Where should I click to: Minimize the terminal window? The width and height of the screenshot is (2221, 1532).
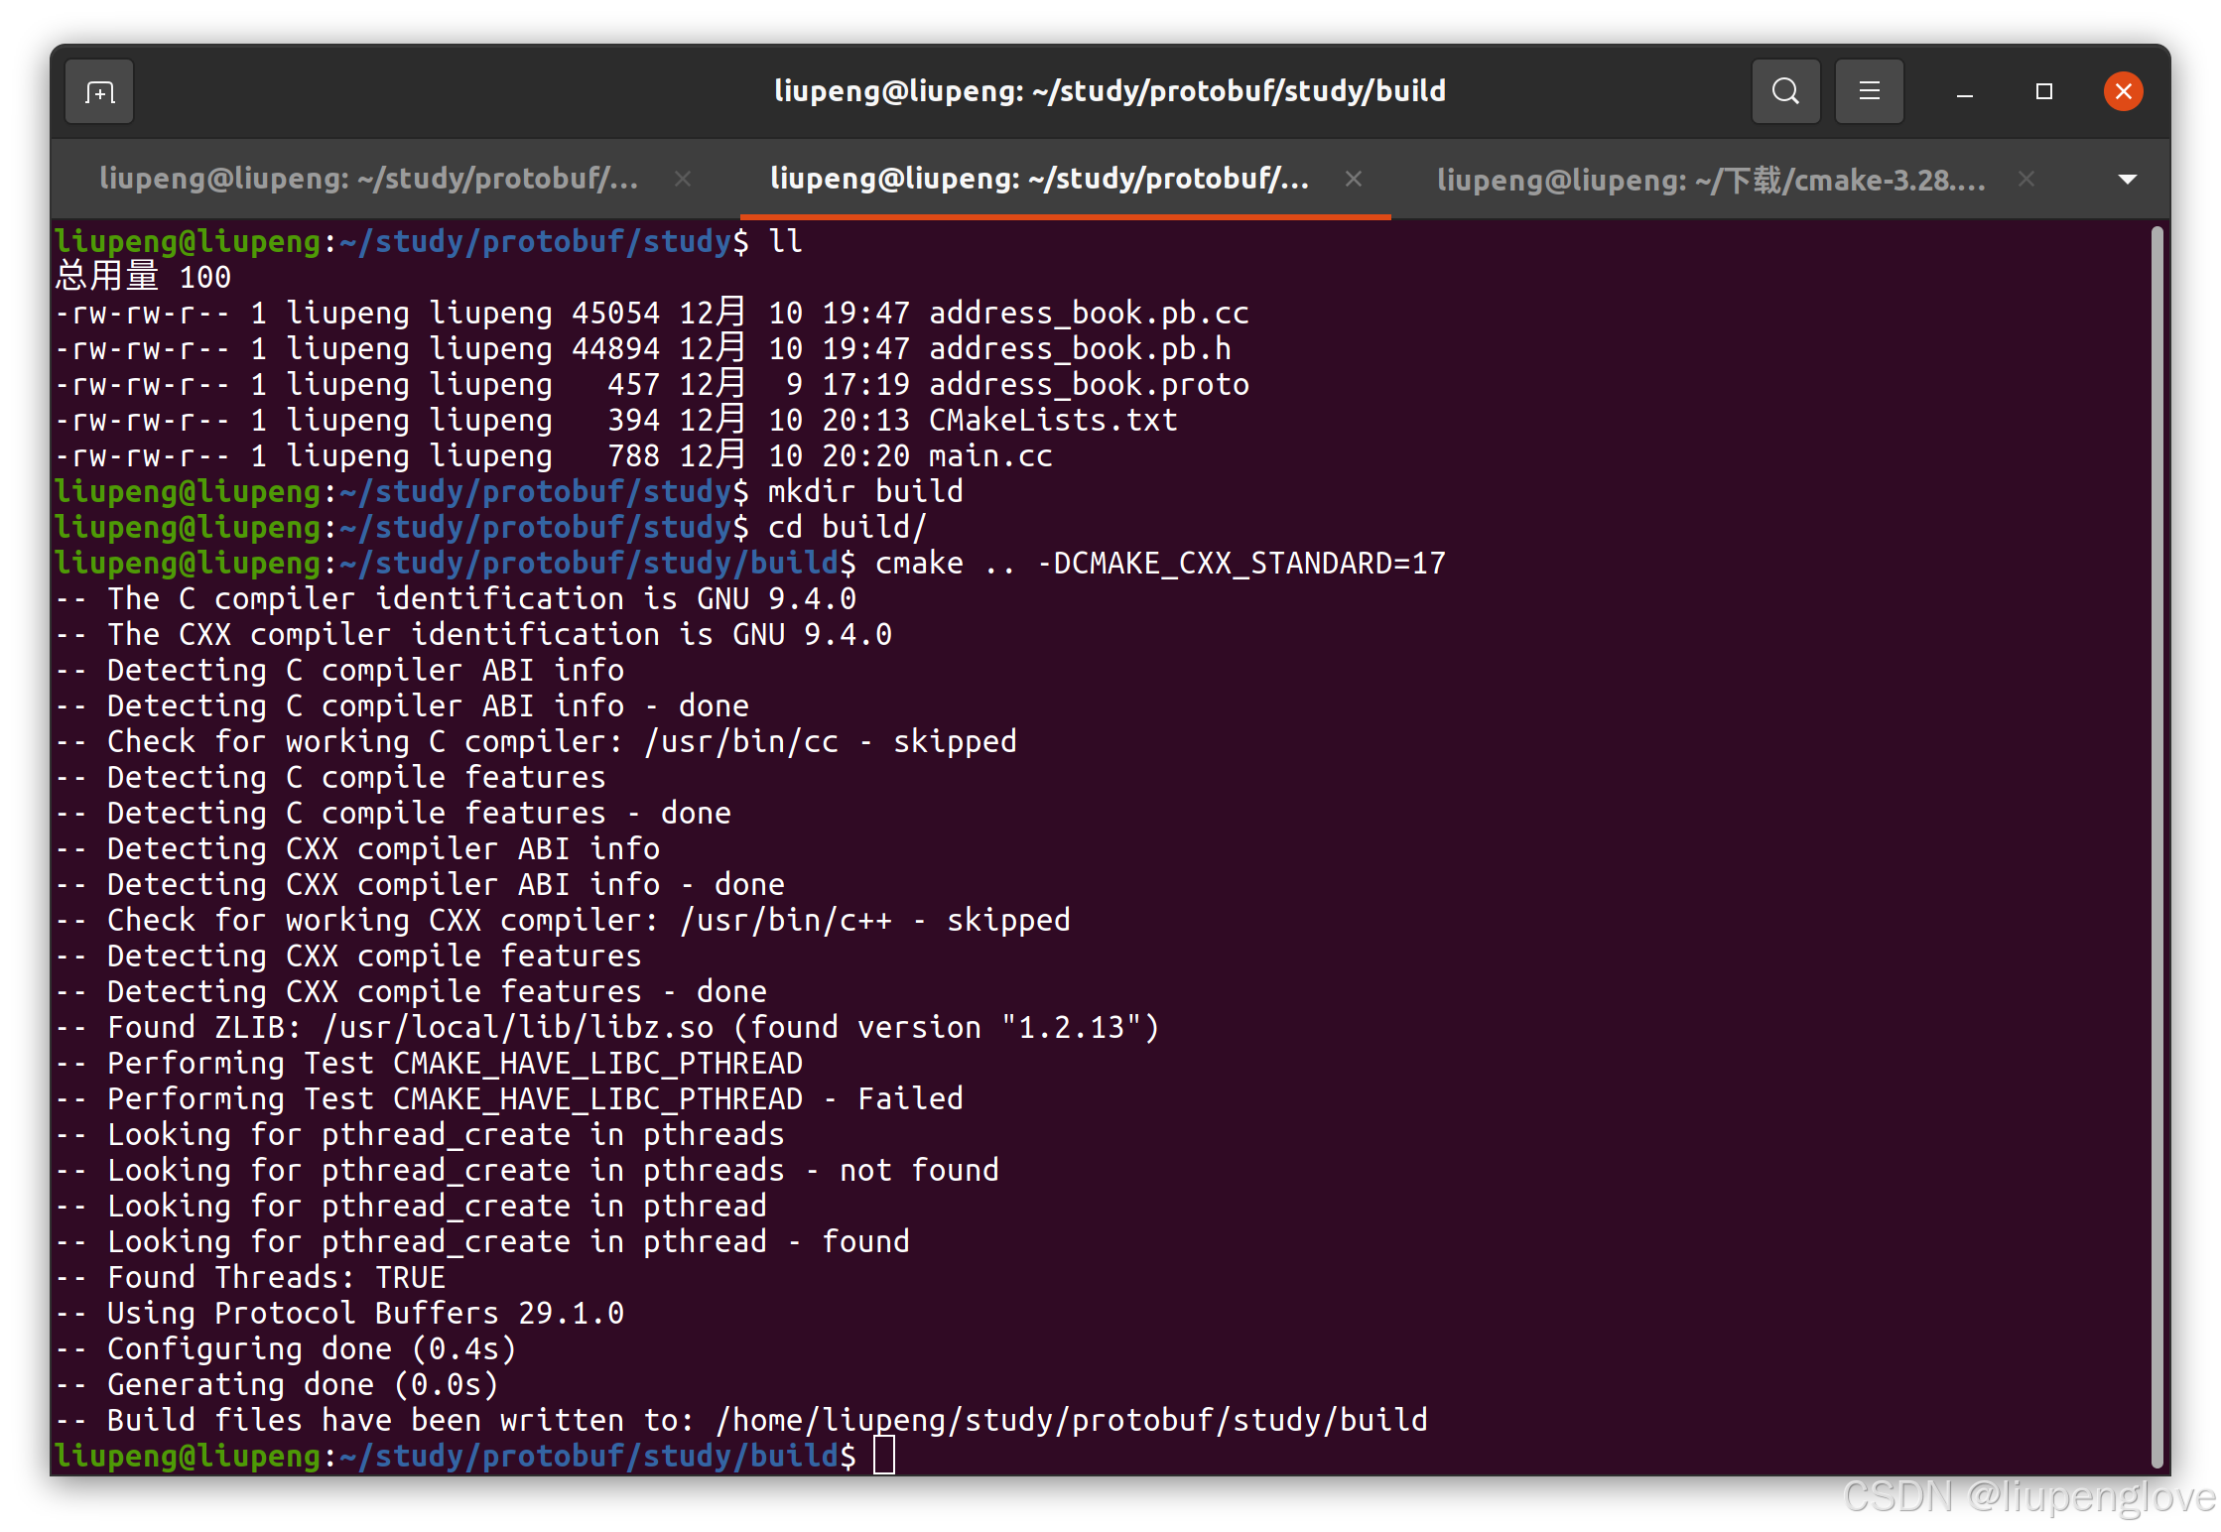(1964, 92)
